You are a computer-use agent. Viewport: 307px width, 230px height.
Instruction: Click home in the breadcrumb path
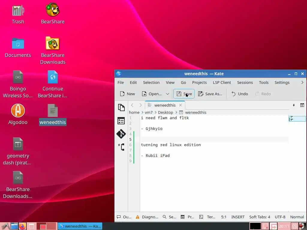[x=134, y=113]
